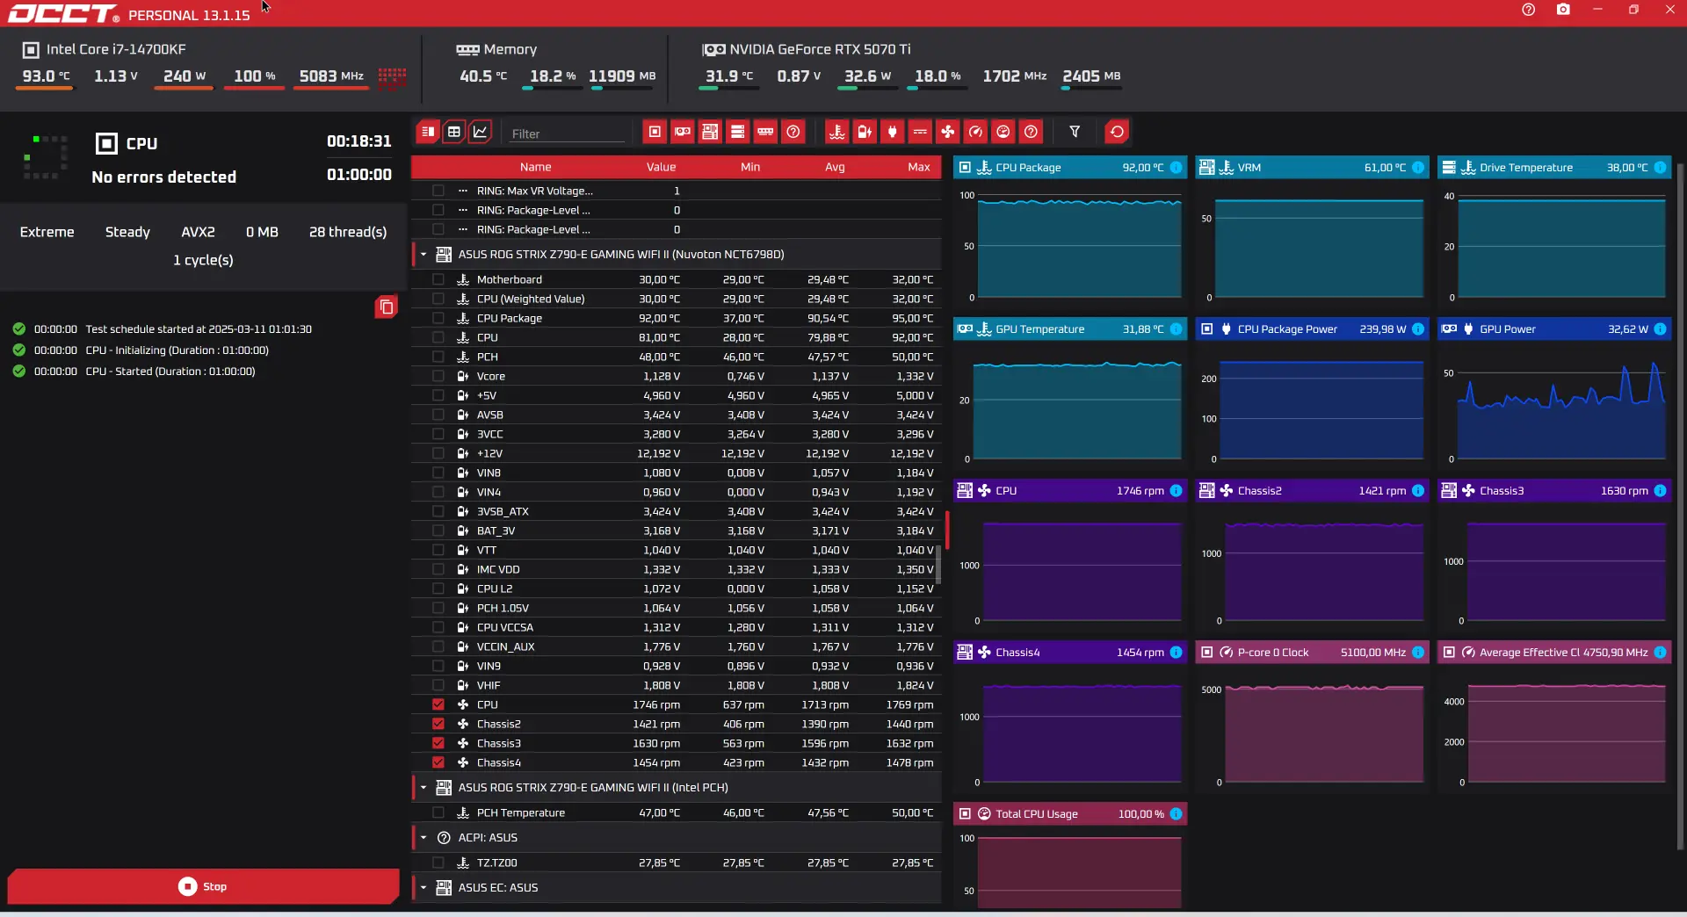This screenshot has width=1687, height=917.
Task: Collapse the Nuvoton NCT6798D sensor group
Action: 424,255
